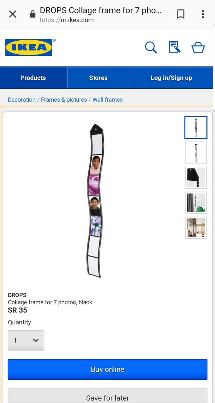Viewport: 215px width, 403px height.
Task: Follow the Decoration breadcrumb link
Action: click(x=22, y=100)
